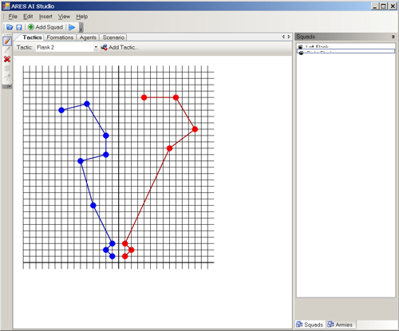Click the Squads panel title bar
The width and height of the screenshot is (399, 331).
tap(346, 37)
